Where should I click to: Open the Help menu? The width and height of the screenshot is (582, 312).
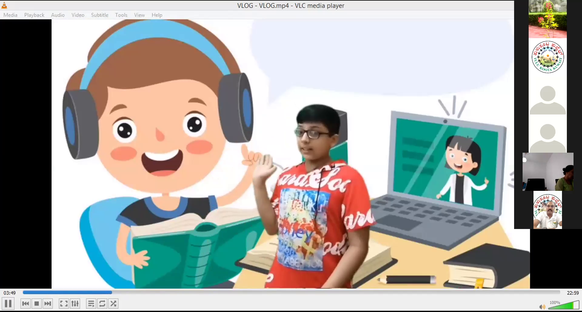pyautogui.click(x=157, y=15)
